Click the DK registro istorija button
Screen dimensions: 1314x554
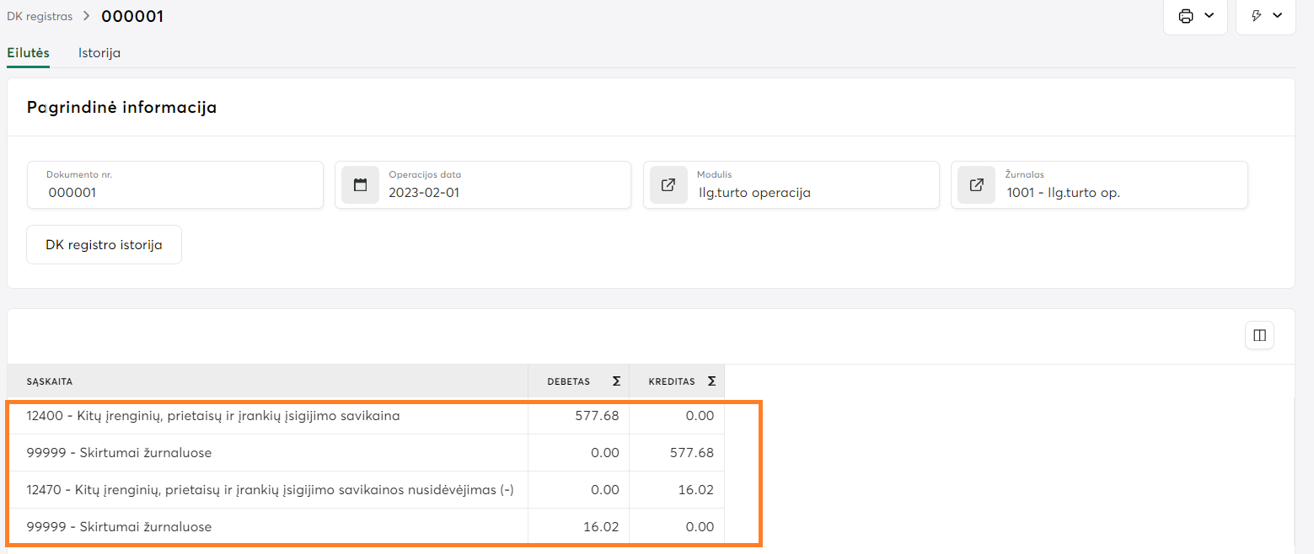(104, 245)
